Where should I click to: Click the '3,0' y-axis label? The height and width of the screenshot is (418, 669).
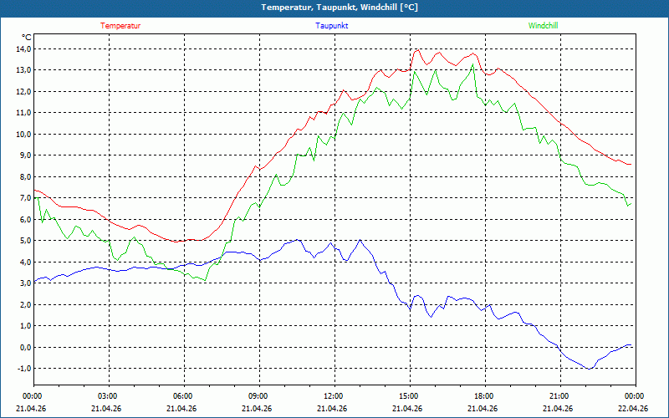(26, 283)
